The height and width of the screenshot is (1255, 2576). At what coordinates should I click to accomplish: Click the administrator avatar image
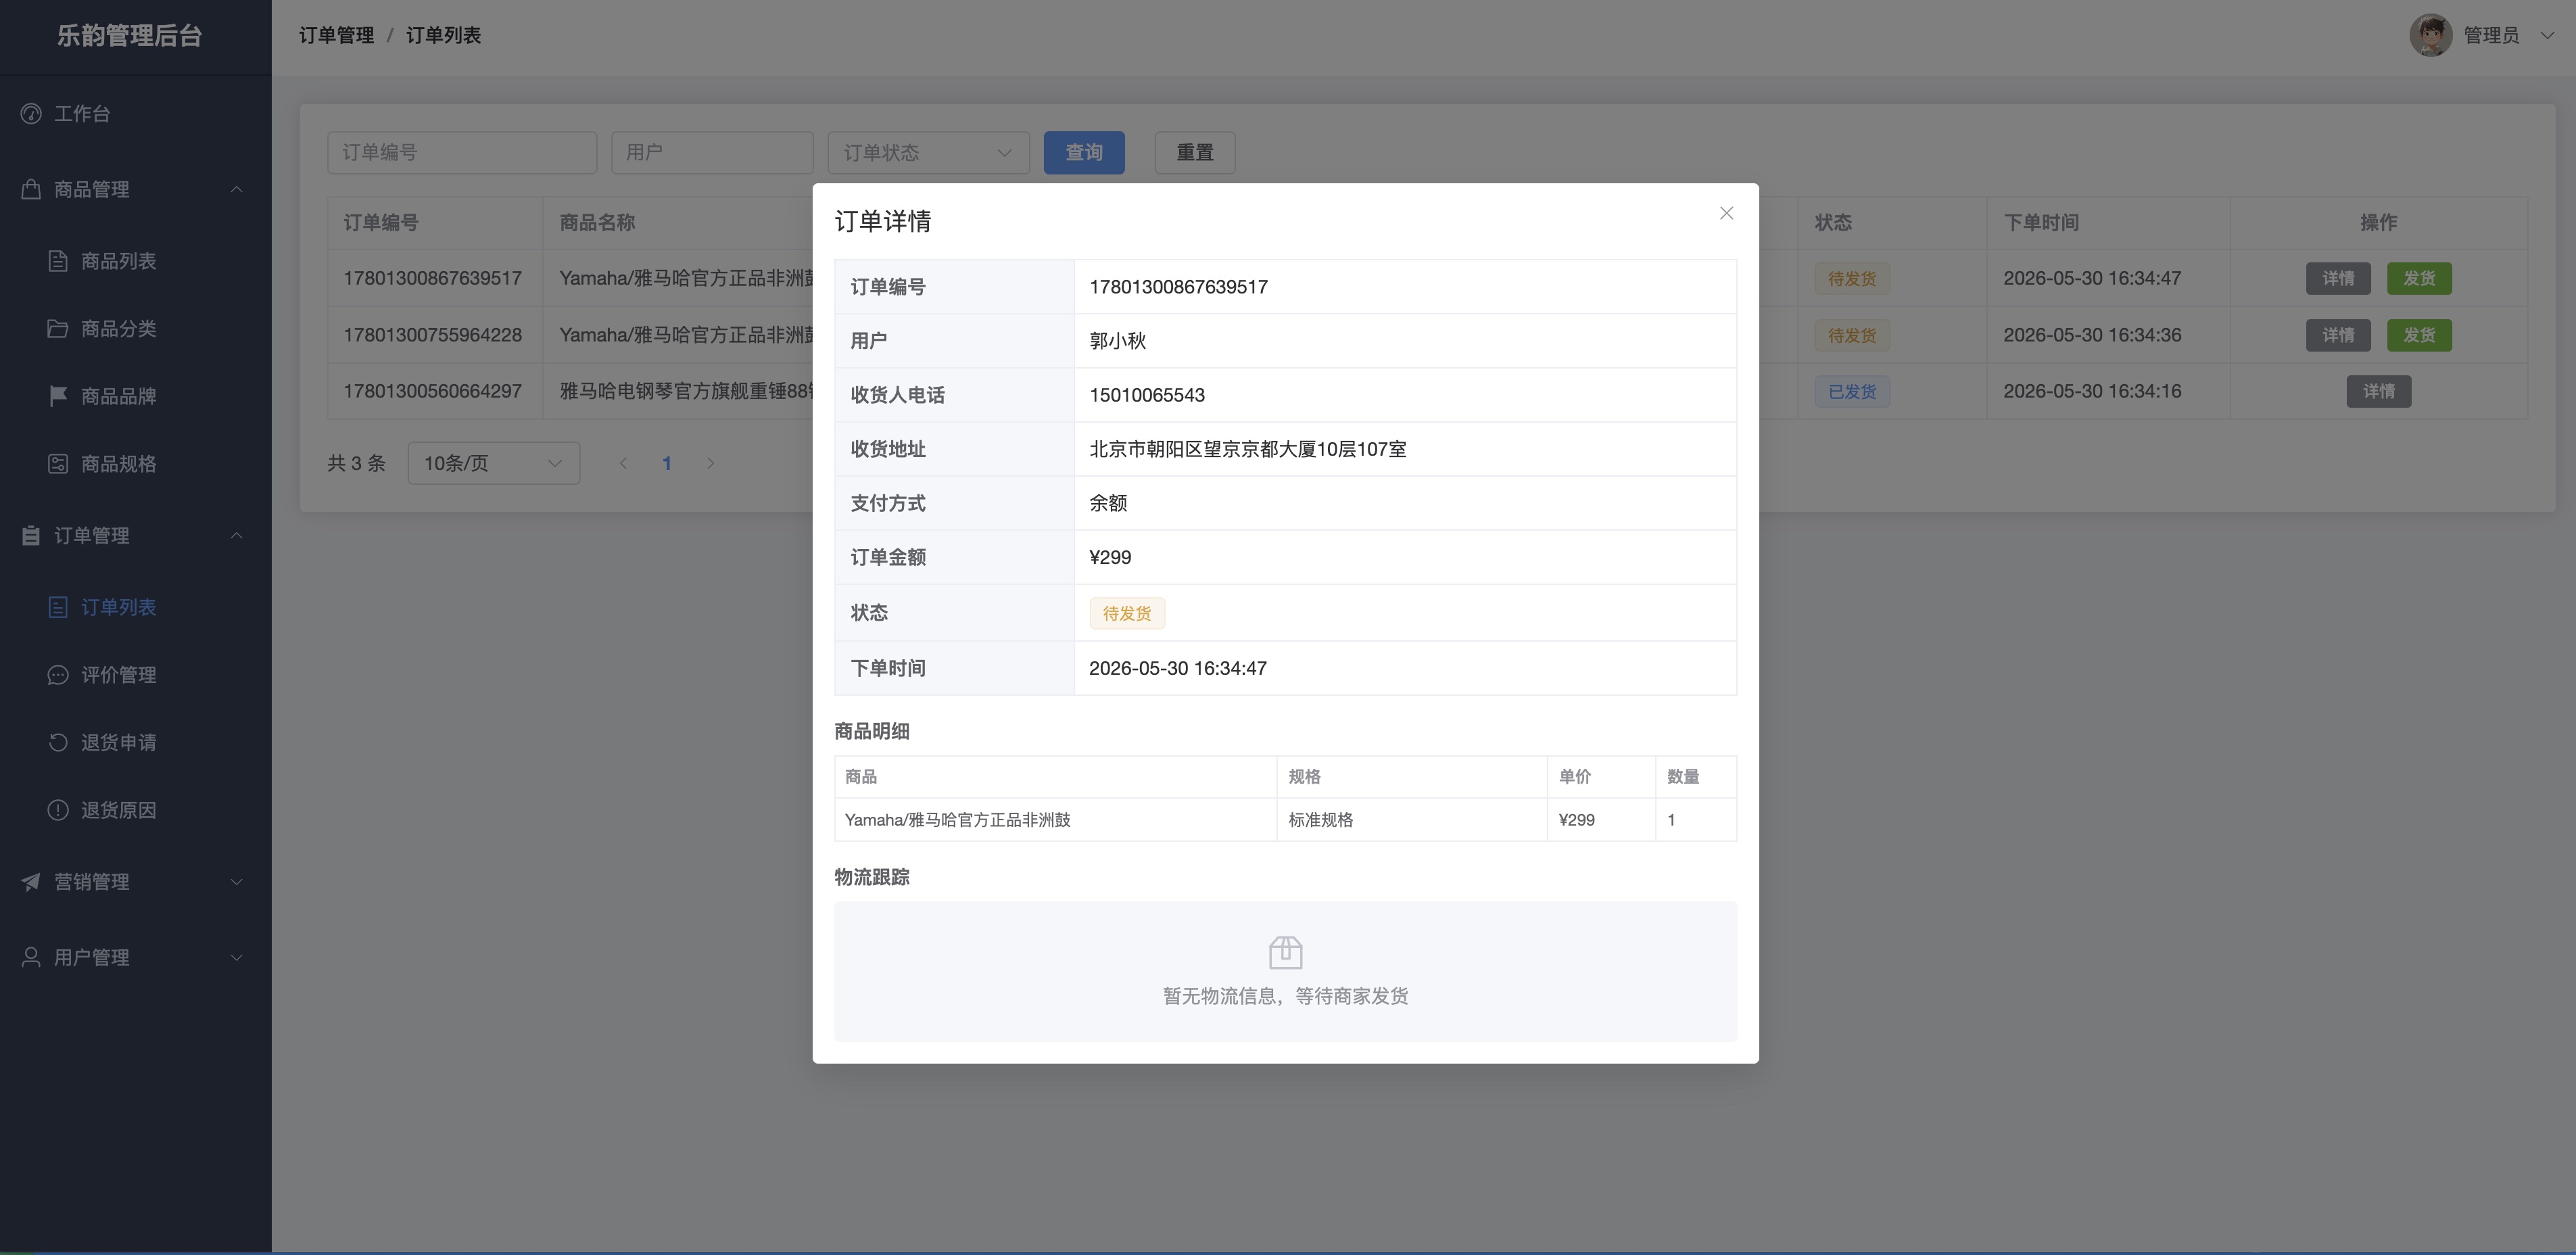tap(2431, 35)
